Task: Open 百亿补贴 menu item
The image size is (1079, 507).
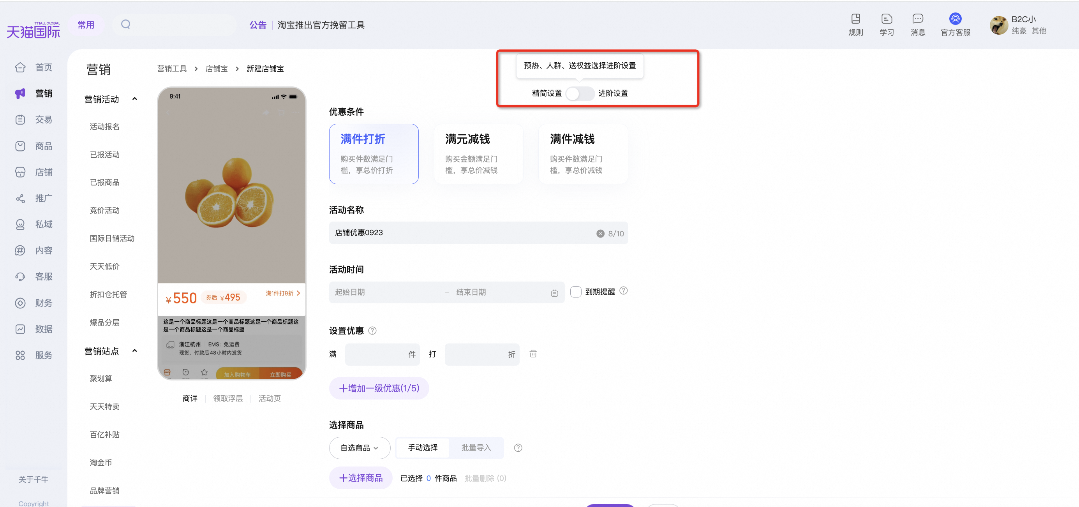Action: (x=105, y=435)
